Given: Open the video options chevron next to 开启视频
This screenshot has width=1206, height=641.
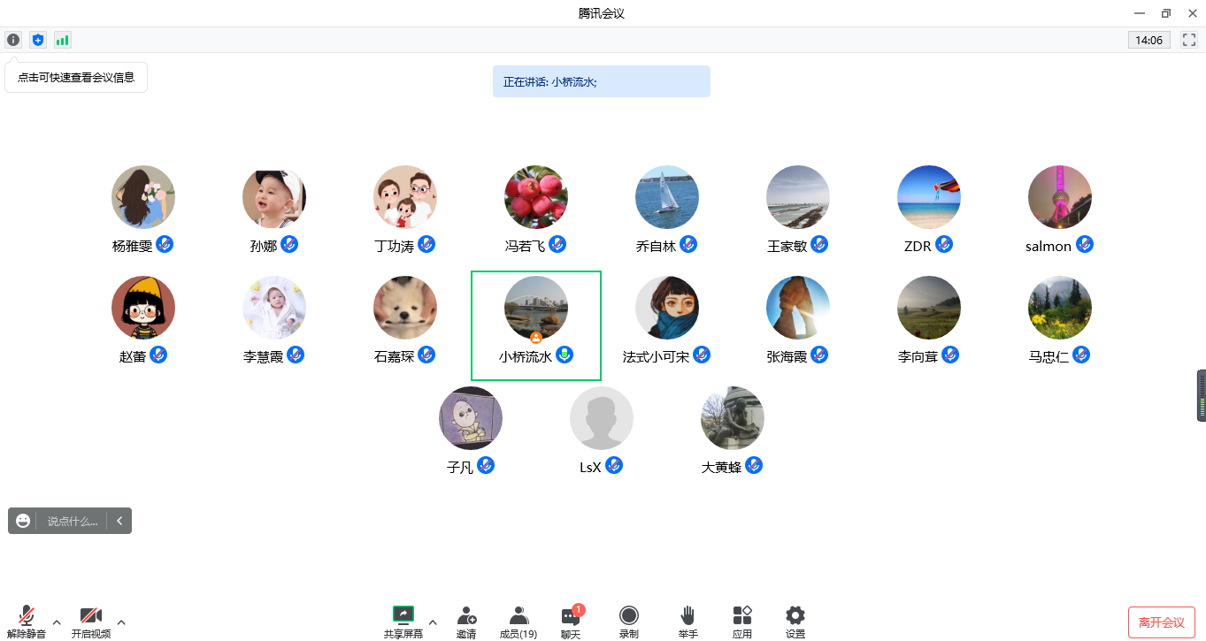Looking at the screenshot, I should [x=121, y=622].
